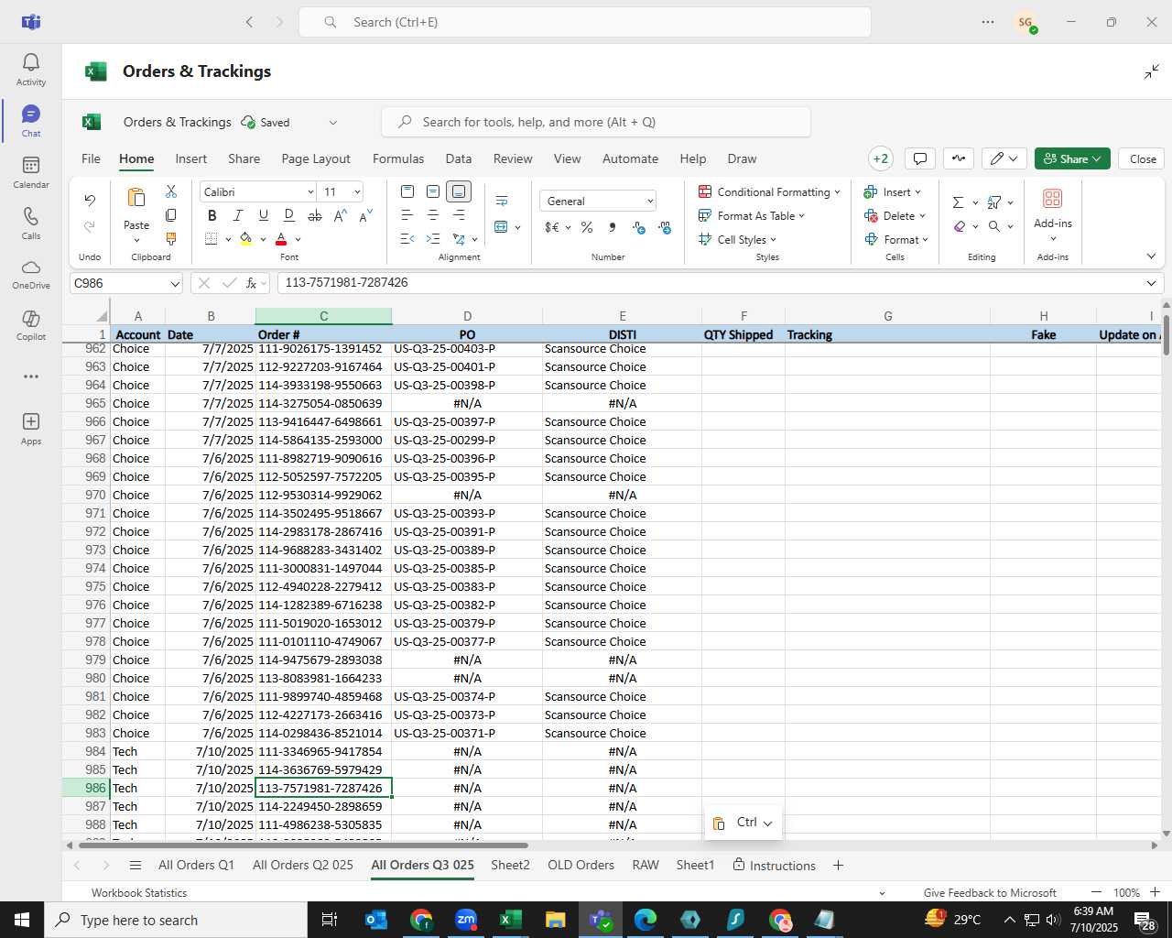Open the font size 11 dropdown
Viewport: 1172px width, 938px height.
pyautogui.click(x=357, y=192)
